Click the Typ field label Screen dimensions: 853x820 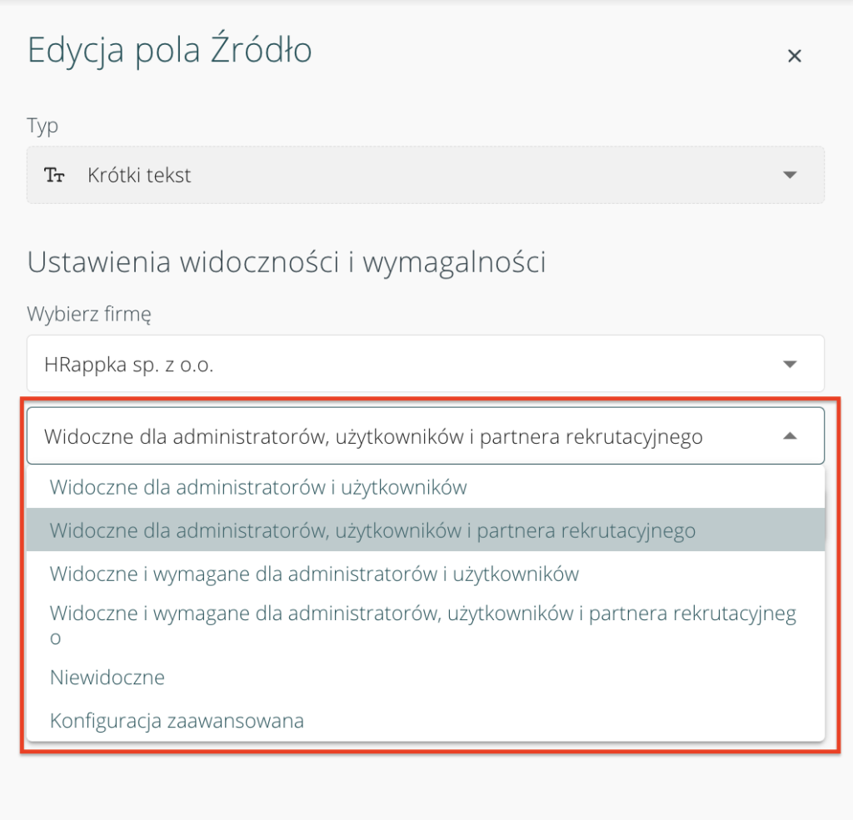click(x=42, y=126)
